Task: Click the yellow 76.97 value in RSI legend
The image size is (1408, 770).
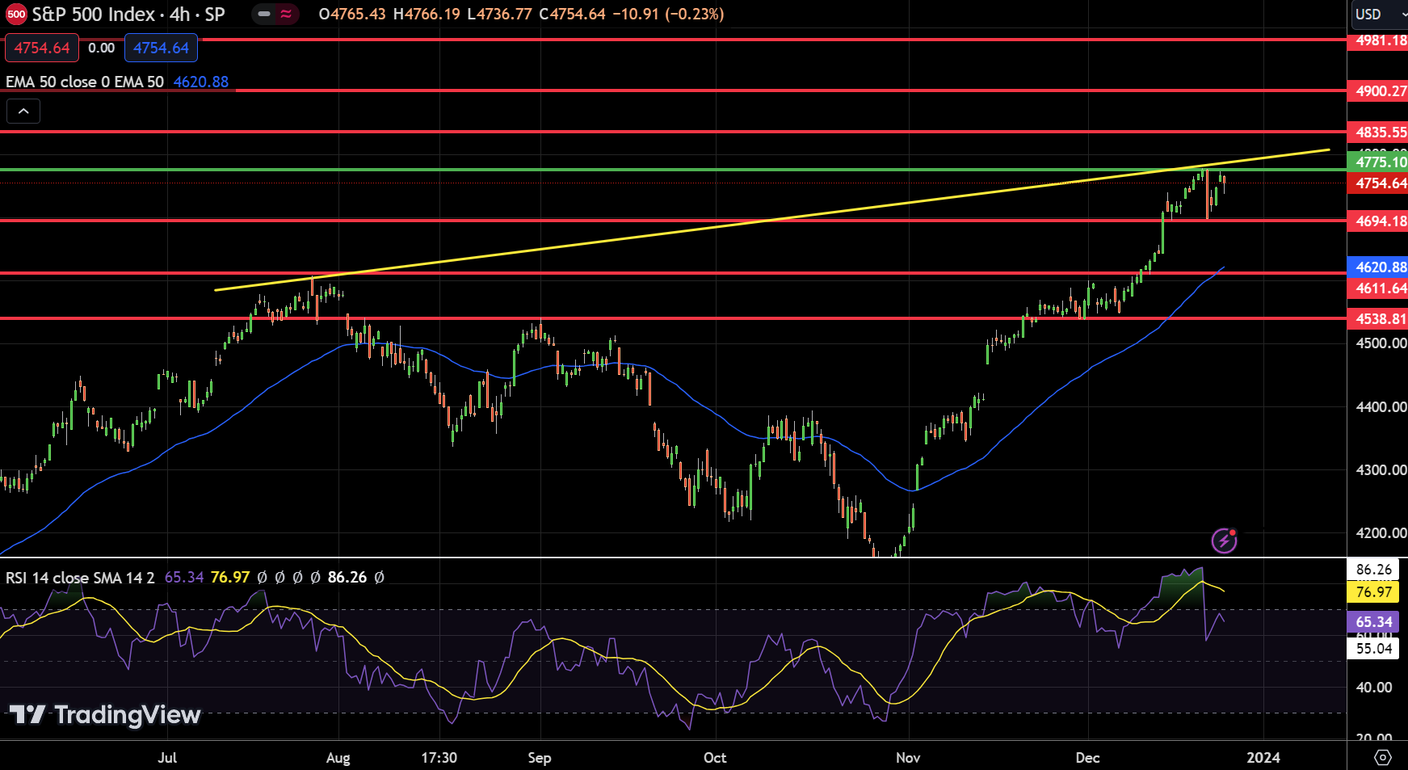Action: (230, 578)
